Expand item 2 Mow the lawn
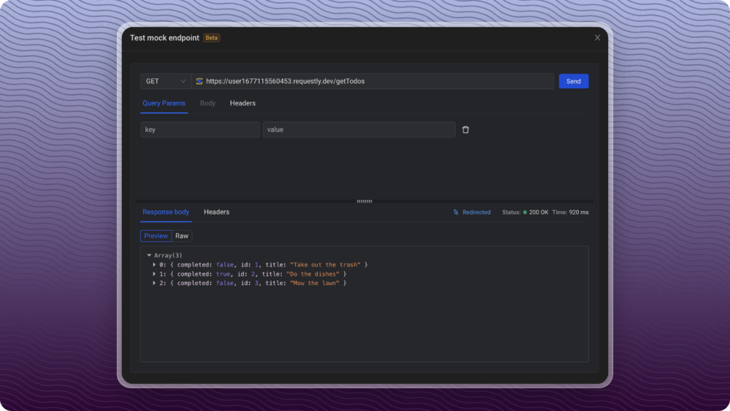The image size is (730, 411). (x=154, y=283)
